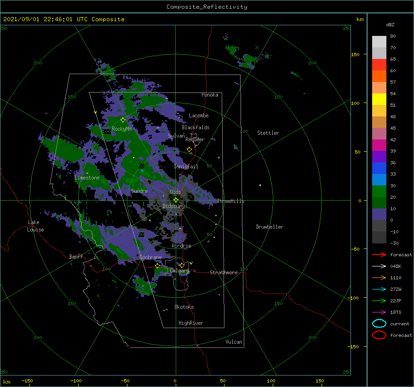
Task: Click the Calgary city label
Action: [179, 271]
